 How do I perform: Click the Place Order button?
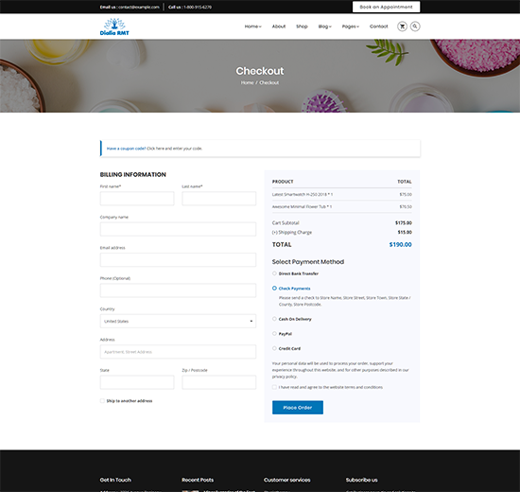coord(298,408)
